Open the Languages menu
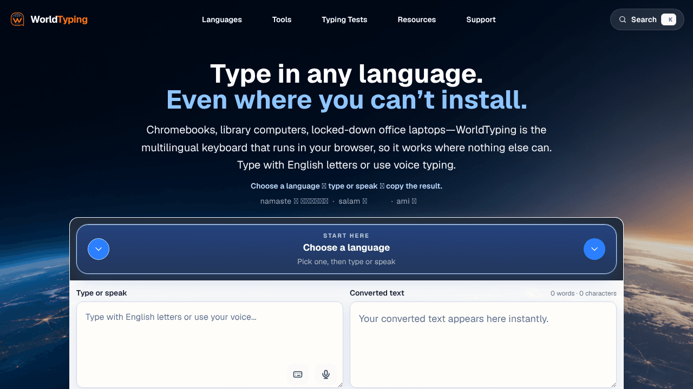Screen dimensions: 693x389 pos(222,19)
